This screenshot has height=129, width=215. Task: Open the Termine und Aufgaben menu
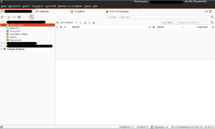pyautogui.click(x=70, y=6)
